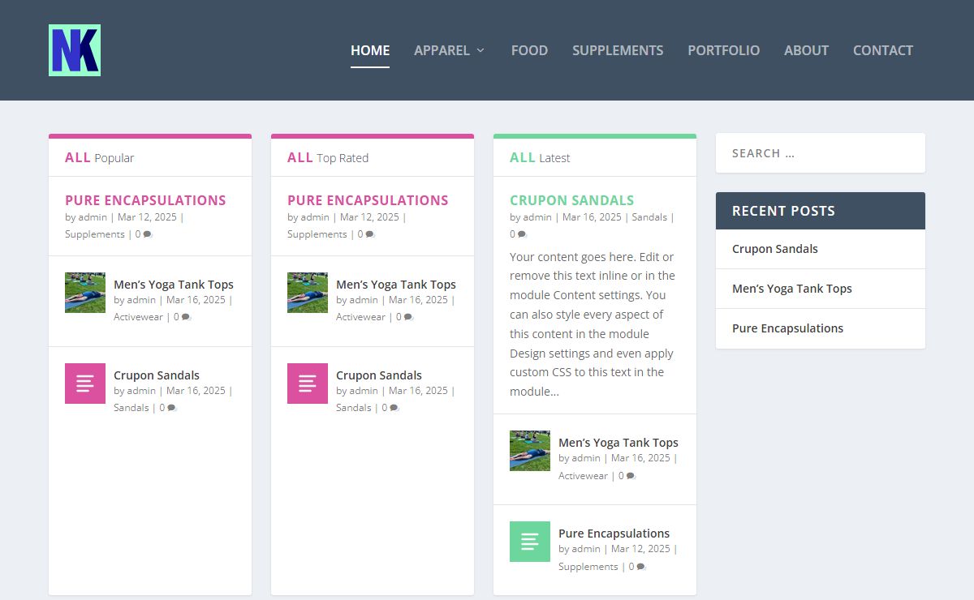Click the "RECENT POSTS" widget heading
974x600 pixels.
783,211
